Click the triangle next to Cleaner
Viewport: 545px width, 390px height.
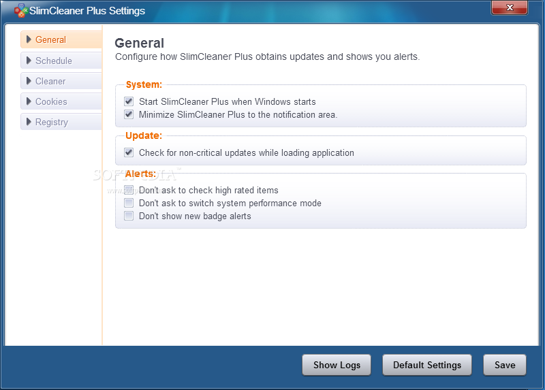[x=29, y=81]
